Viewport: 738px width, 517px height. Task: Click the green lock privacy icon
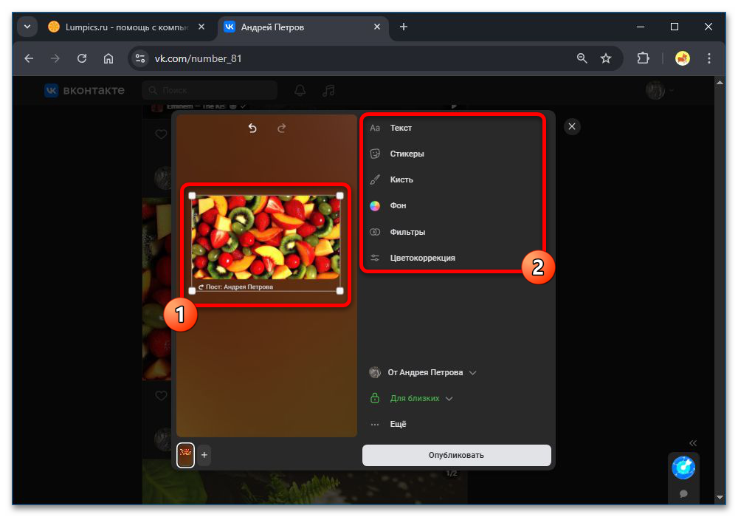(x=375, y=398)
